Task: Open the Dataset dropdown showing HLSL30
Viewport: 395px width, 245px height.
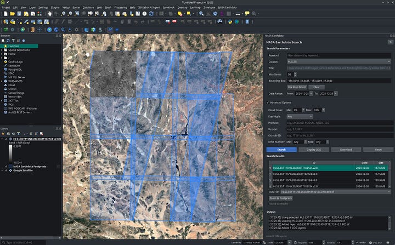Action: tap(339, 62)
